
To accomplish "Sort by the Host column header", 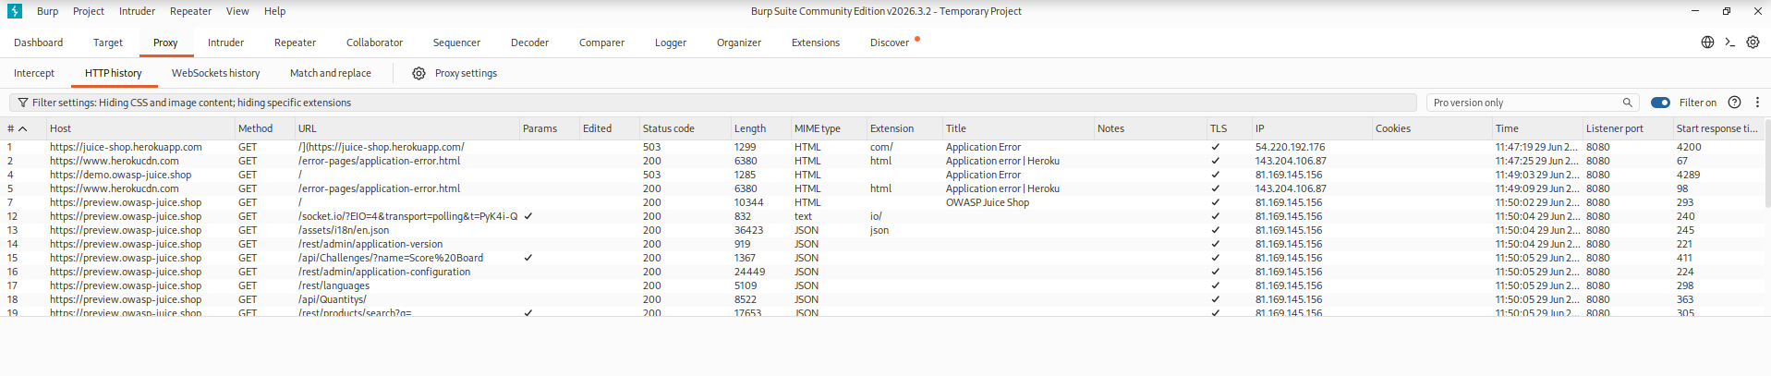I will click(x=139, y=128).
